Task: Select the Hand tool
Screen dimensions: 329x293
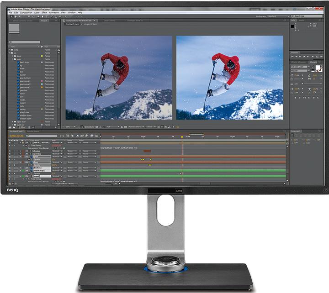Action: pyautogui.click(x=16, y=16)
